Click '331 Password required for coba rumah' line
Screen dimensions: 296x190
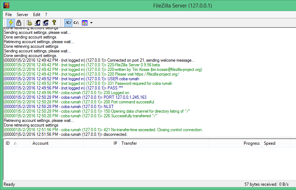88,83
